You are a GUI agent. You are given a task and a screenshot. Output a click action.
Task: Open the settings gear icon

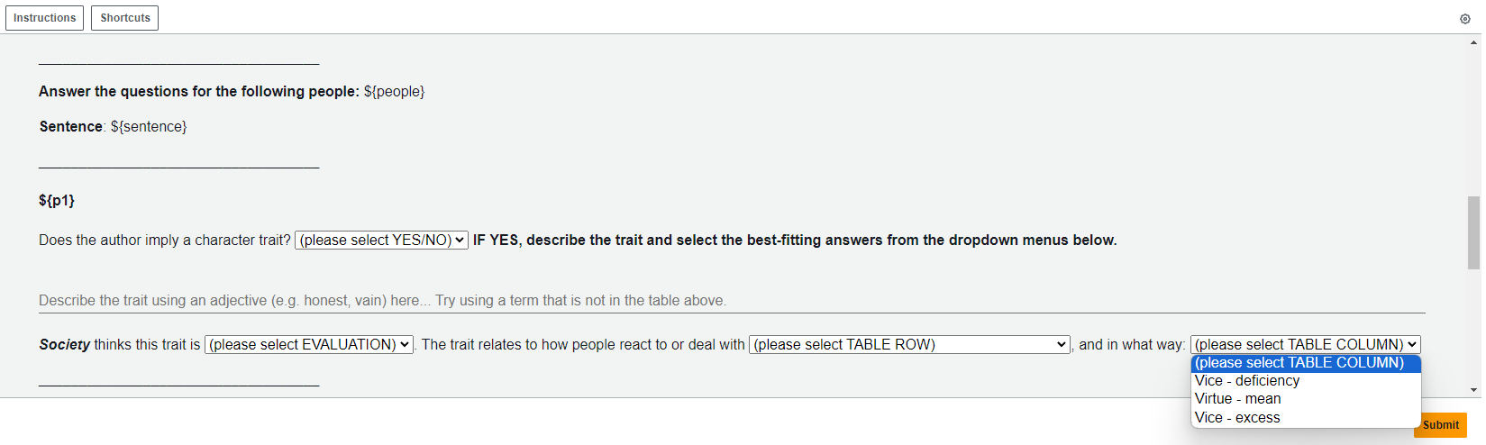click(x=1464, y=19)
